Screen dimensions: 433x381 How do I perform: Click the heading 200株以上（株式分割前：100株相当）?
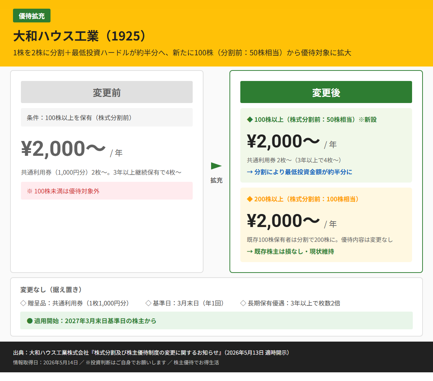click(x=306, y=199)
